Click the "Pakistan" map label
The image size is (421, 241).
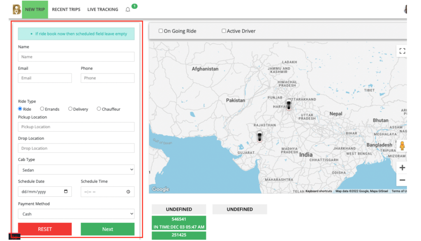[236, 100]
